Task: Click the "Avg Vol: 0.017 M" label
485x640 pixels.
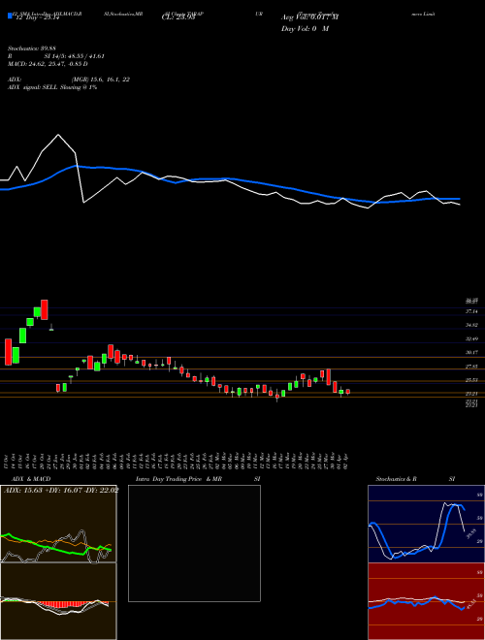Action: [x=310, y=17]
